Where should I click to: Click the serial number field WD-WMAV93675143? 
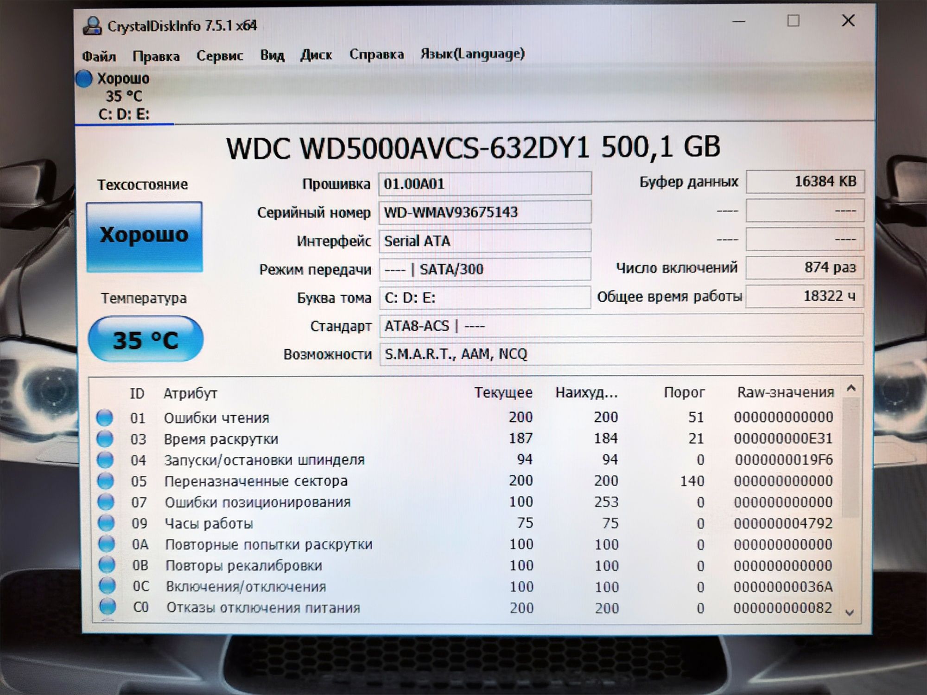[x=485, y=212]
